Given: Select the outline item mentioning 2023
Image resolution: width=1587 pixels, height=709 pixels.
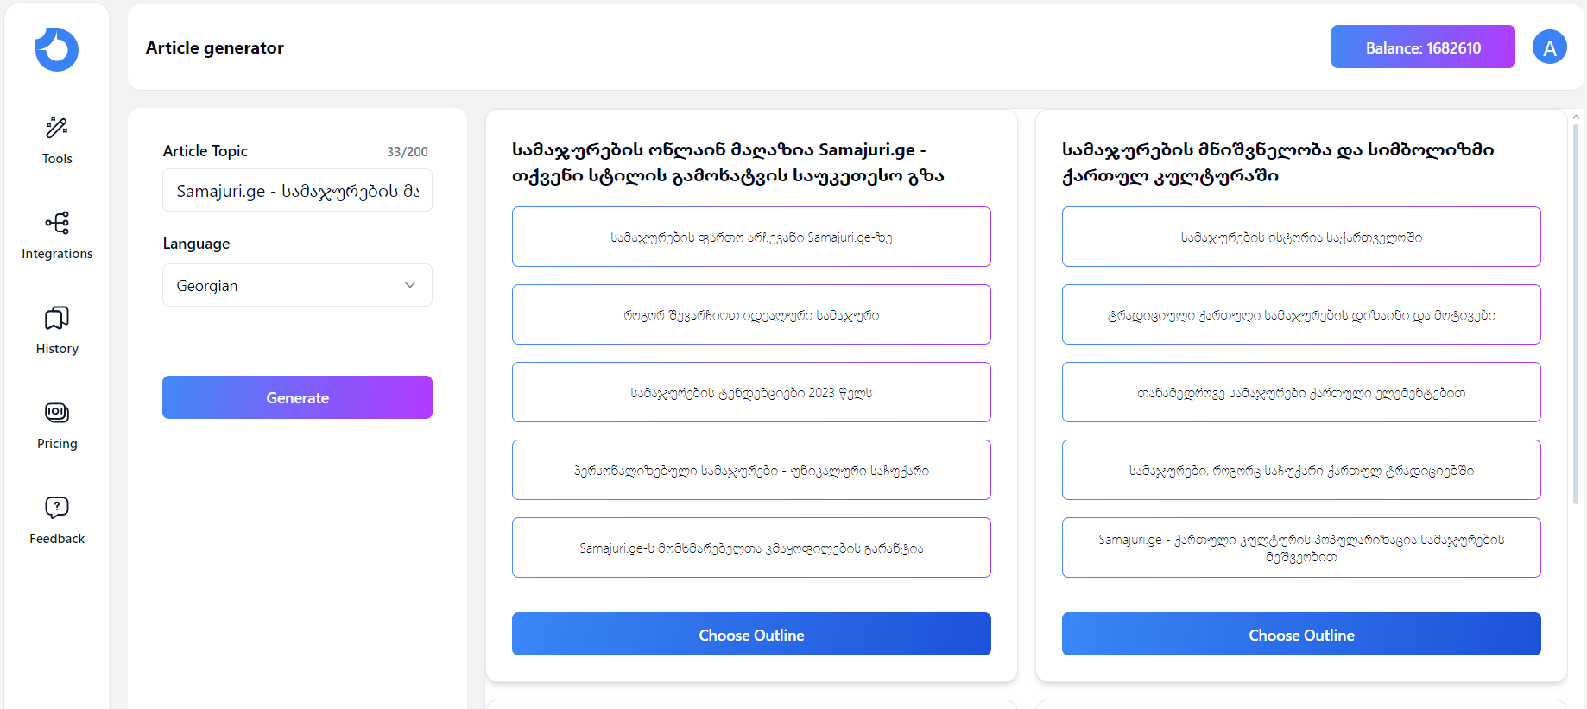Looking at the screenshot, I should (751, 392).
